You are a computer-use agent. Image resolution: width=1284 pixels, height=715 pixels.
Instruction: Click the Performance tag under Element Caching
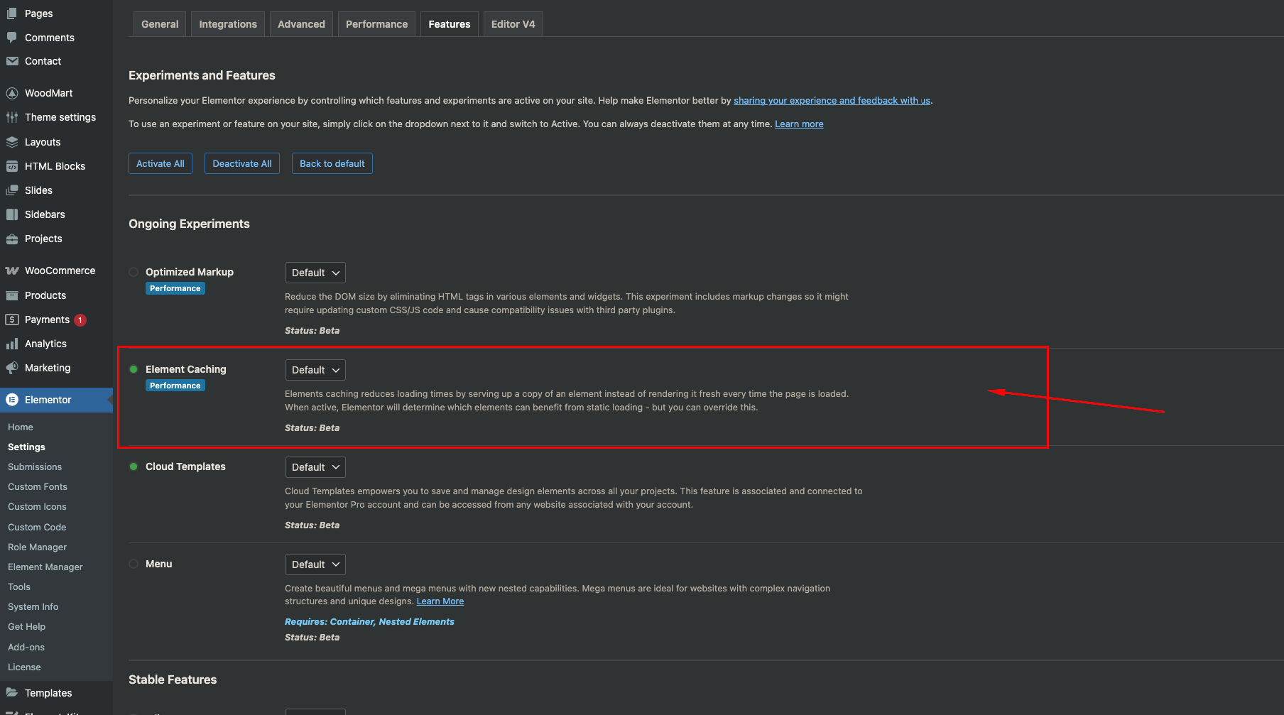point(175,386)
